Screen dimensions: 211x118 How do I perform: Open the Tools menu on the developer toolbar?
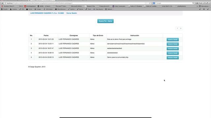[x=89, y=9]
